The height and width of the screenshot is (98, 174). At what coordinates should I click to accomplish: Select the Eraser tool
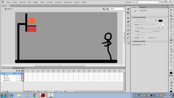pyautogui.click(x=171, y=55)
